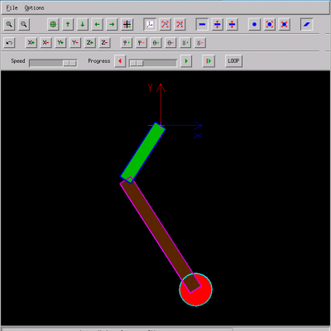Click the Z+ axis button
Viewport: 331px width, 331px height.
pos(90,43)
